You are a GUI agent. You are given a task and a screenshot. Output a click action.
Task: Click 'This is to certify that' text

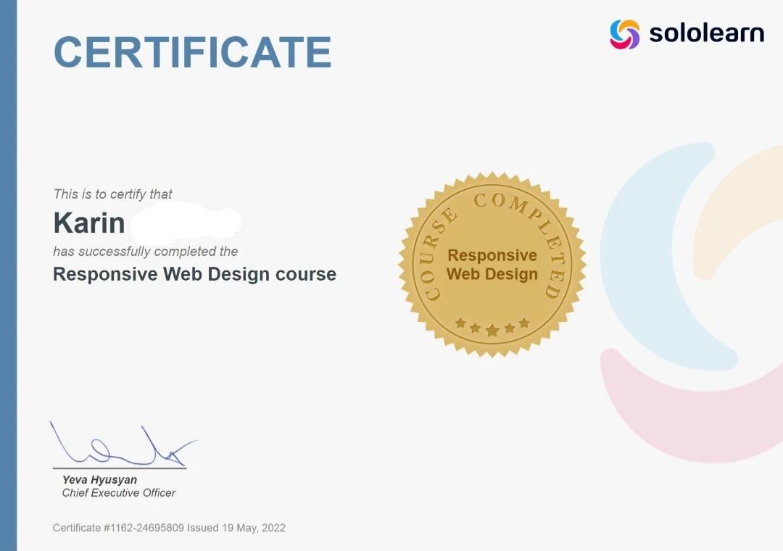tap(113, 194)
